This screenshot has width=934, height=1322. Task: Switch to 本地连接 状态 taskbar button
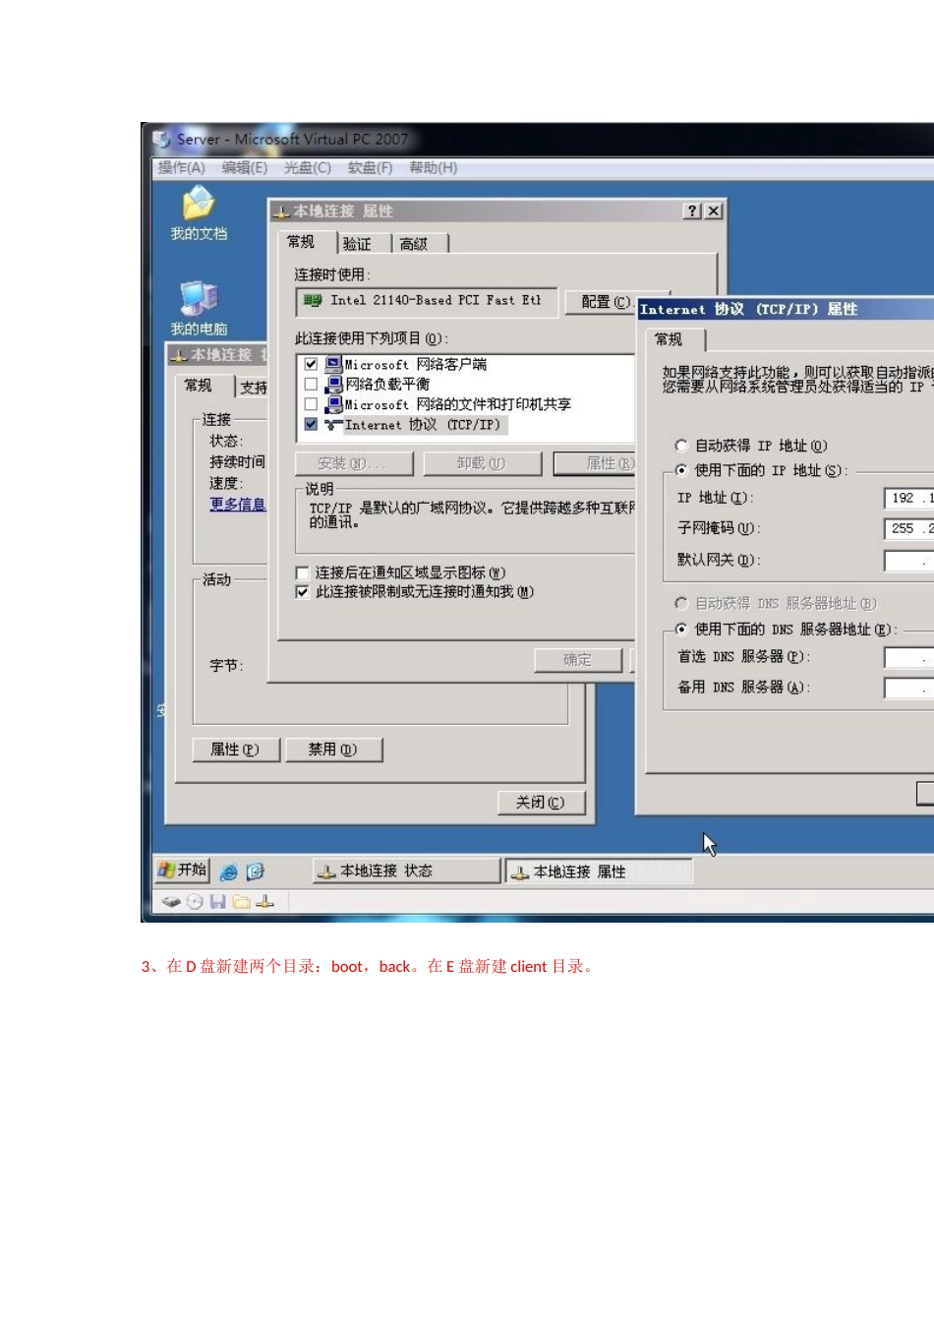(x=406, y=871)
